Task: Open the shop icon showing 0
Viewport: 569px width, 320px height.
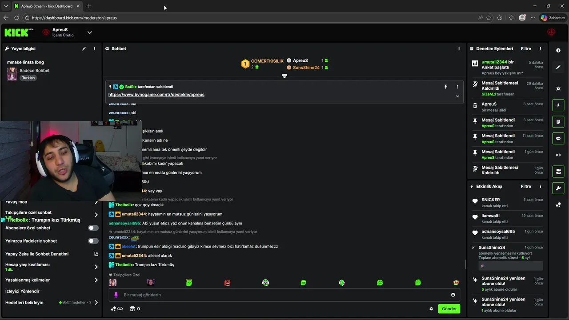Action: tap(132, 308)
